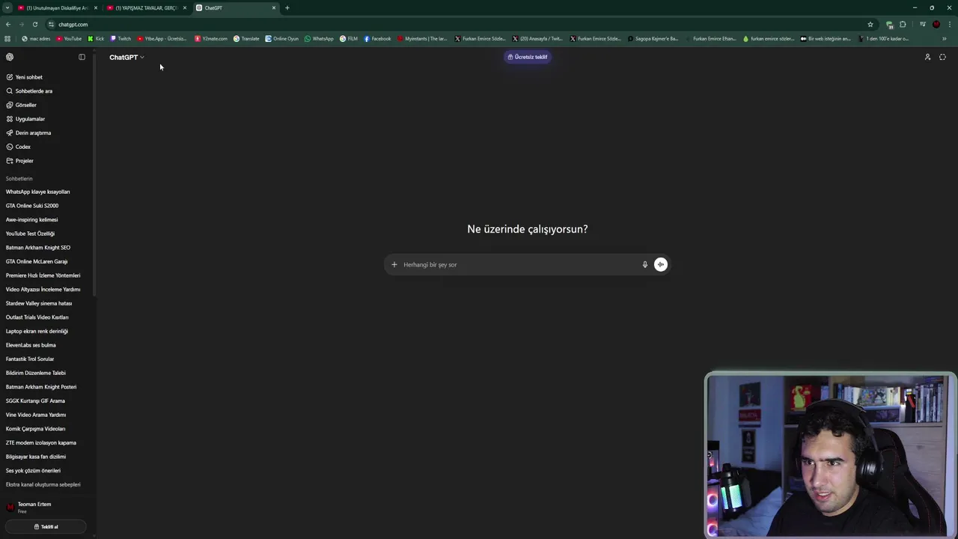Click the ChatGPT logo in the sidebar
The height and width of the screenshot is (539, 958).
(x=10, y=57)
